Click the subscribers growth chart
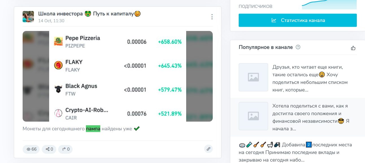Viewport: 365px width, 163px height. tap(329, 5)
